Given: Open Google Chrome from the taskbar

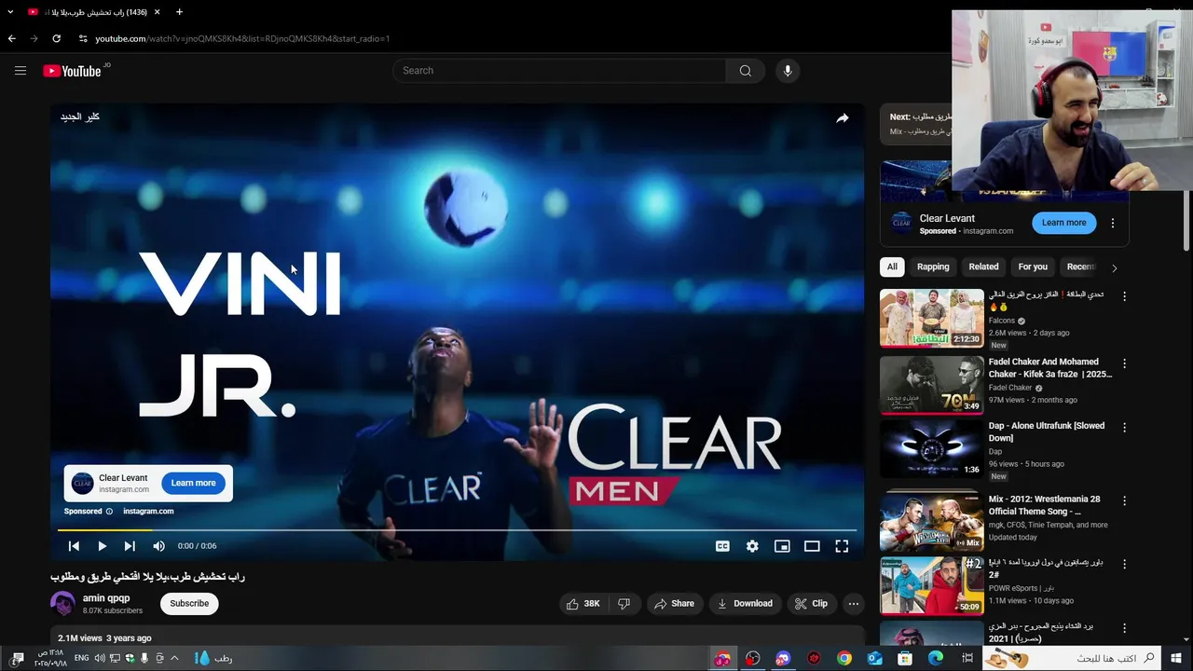Looking at the screenshot, I should [x=843, y=658].
